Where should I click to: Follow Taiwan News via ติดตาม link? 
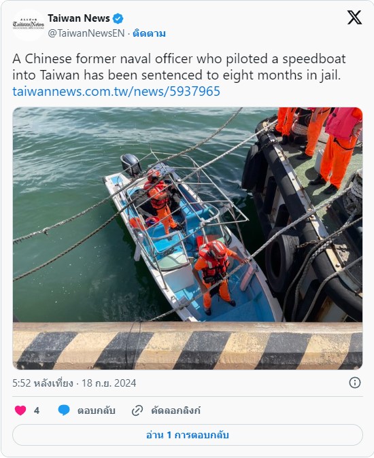coord(149,33)
